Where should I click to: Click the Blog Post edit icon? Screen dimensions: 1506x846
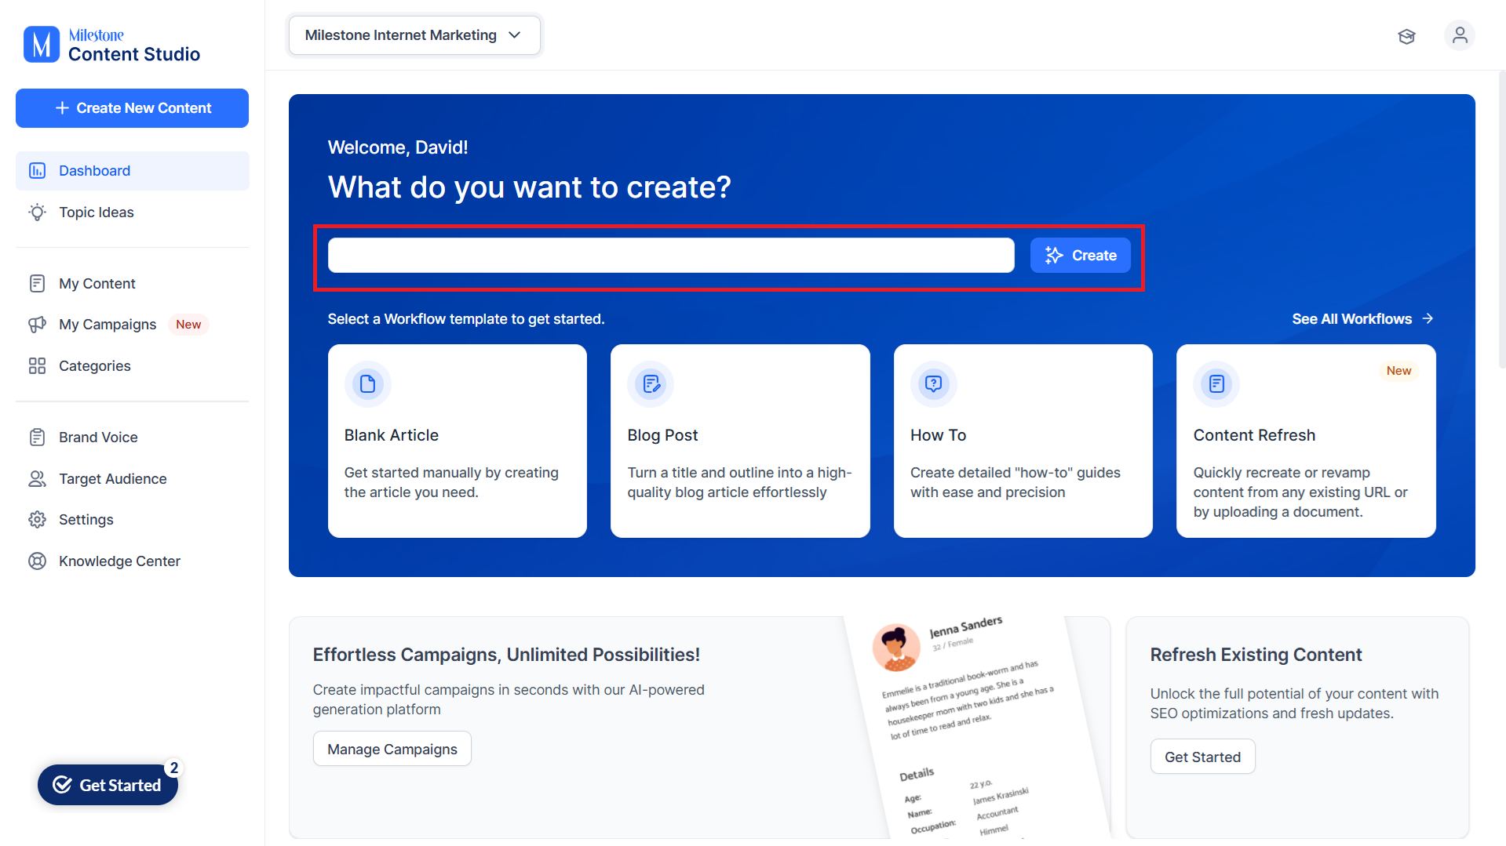click(x=651, y=384)
